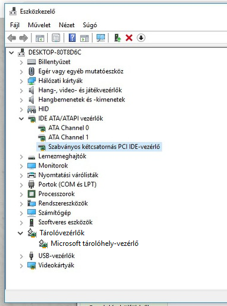Viewport: 227px width, 306px height.
Task: Select the HID label
Action: pyautogui.click(x=44, y=109)
